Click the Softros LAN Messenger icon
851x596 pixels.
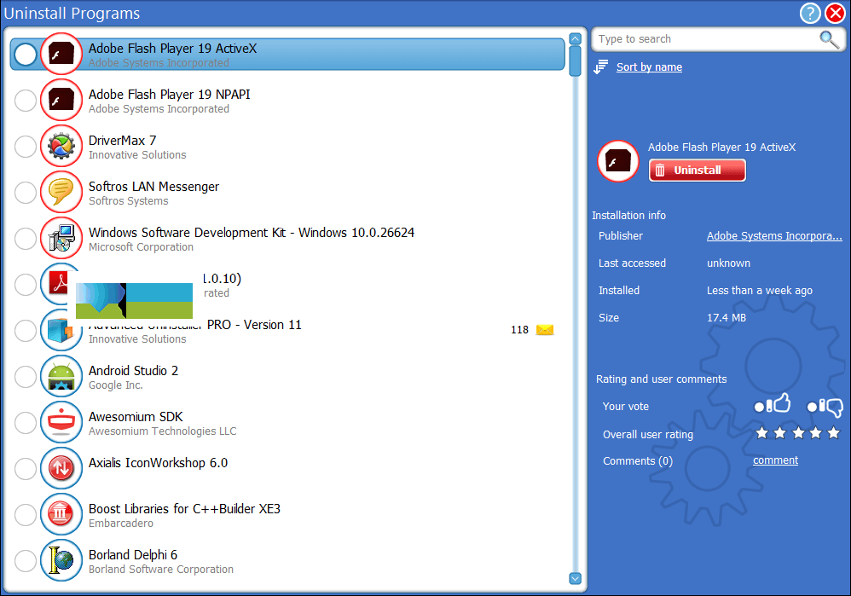pyautogui.click(x=61, y=193)
